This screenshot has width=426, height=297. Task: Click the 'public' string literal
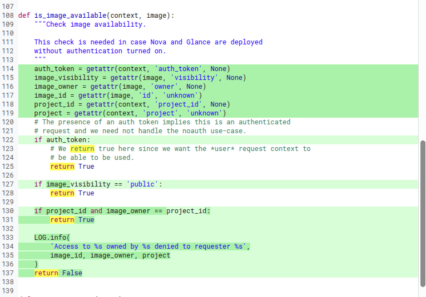coord(142,184)
